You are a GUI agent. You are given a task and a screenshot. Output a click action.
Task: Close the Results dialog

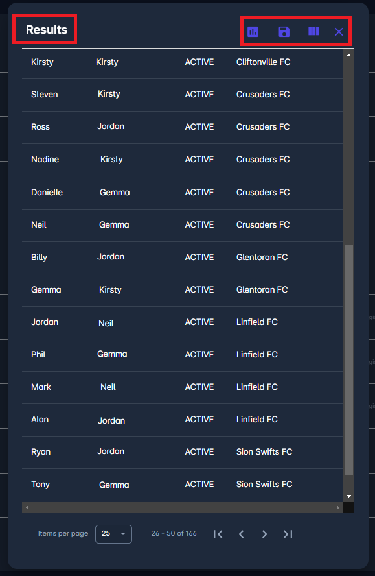(x=339, y=31)
